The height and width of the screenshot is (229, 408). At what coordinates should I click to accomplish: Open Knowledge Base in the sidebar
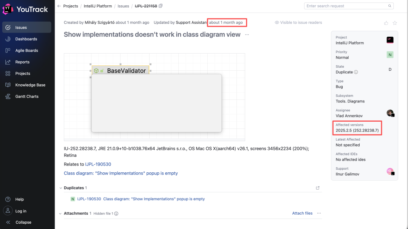click(27, 85)
